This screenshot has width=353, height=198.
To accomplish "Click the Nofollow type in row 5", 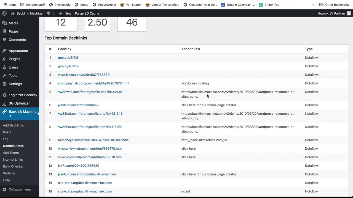I will point(311,92).
